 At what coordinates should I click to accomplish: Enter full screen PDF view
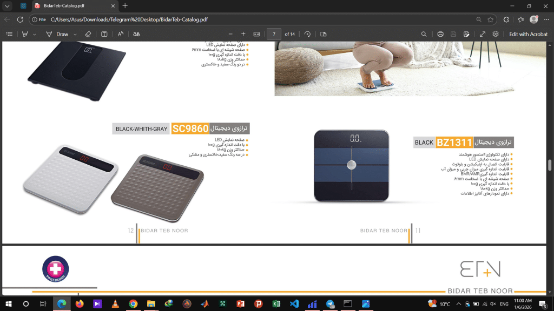tap(482, 34)
